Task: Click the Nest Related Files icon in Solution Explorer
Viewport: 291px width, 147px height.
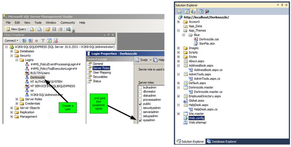Action: 193,12
